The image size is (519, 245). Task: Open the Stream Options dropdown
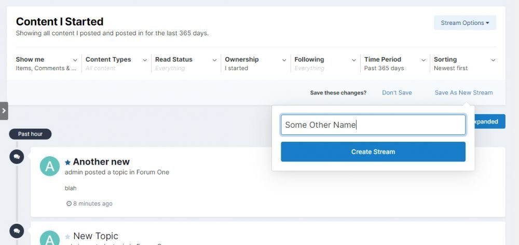point(465,23)
